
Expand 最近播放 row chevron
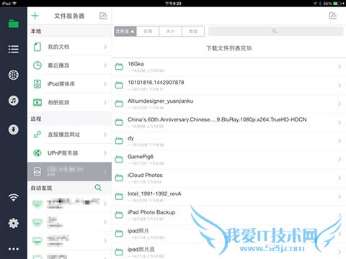click(105, 65)
